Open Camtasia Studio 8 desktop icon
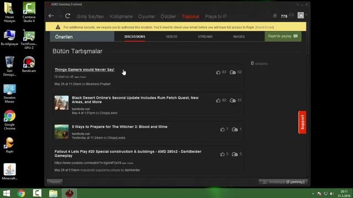353x198 pixels. (x=29, y=12)
